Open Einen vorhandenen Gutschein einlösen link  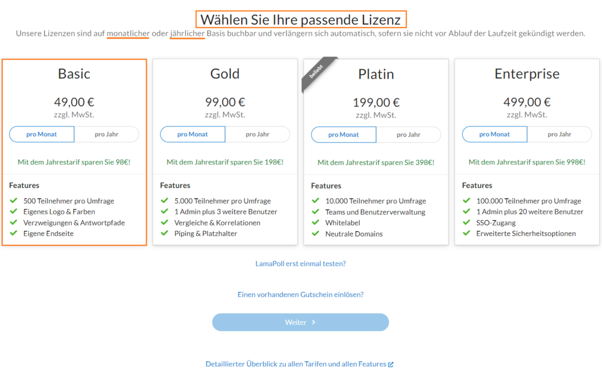click(300, 295)
